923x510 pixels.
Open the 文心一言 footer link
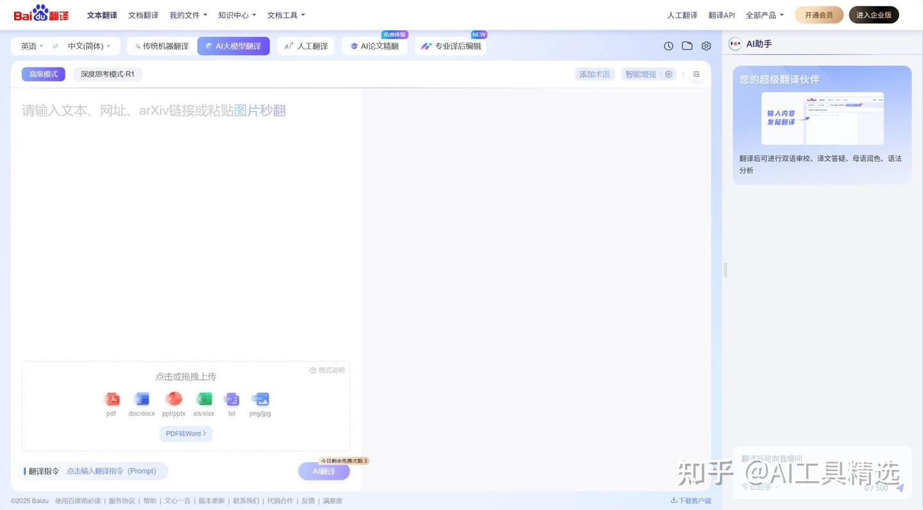[x=178, y=501]
